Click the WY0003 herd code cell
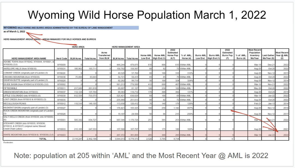The image size is (295, 168). (62, 135)
